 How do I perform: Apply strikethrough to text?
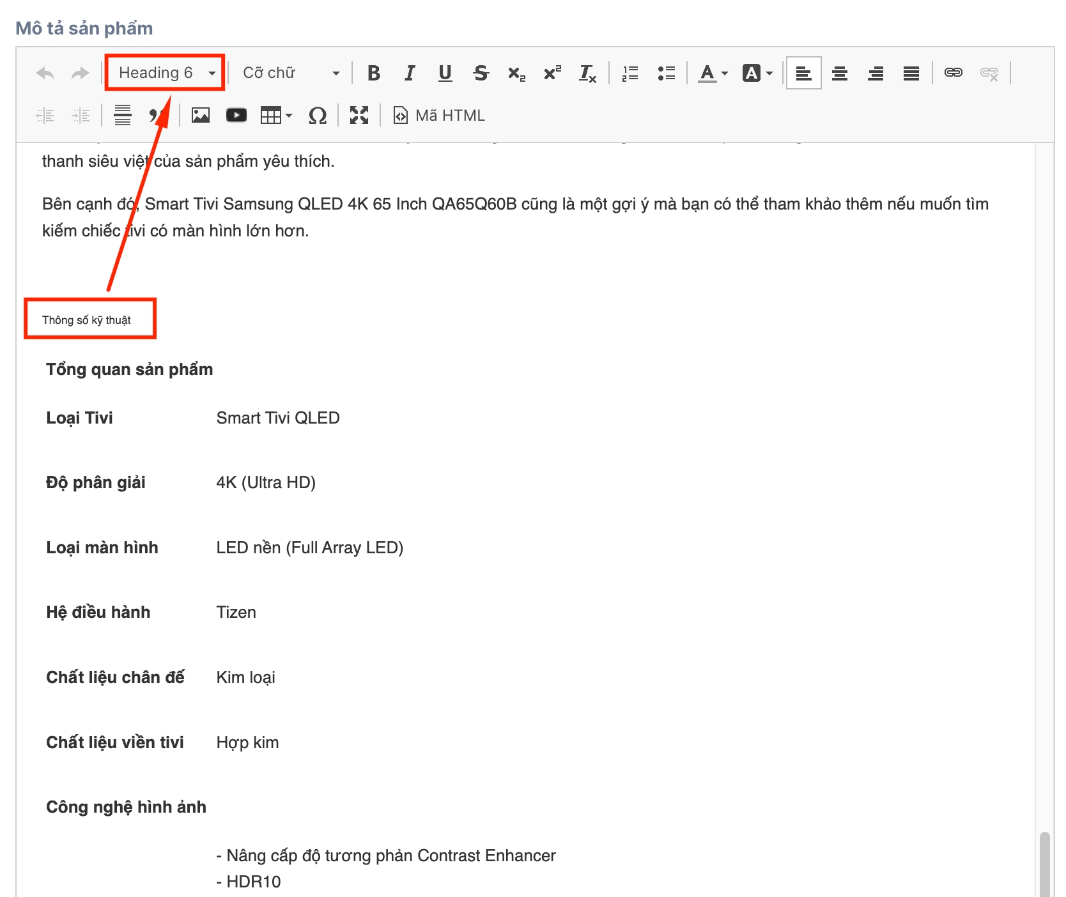click(x=481, y=73)
